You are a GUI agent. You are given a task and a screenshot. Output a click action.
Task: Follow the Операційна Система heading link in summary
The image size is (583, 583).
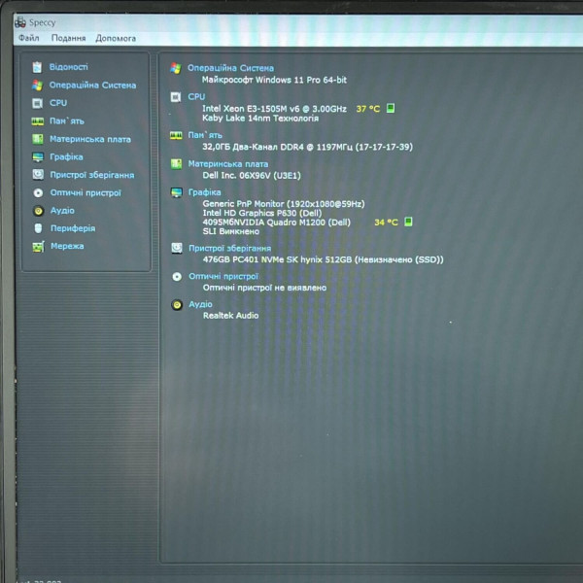[230, 68]
